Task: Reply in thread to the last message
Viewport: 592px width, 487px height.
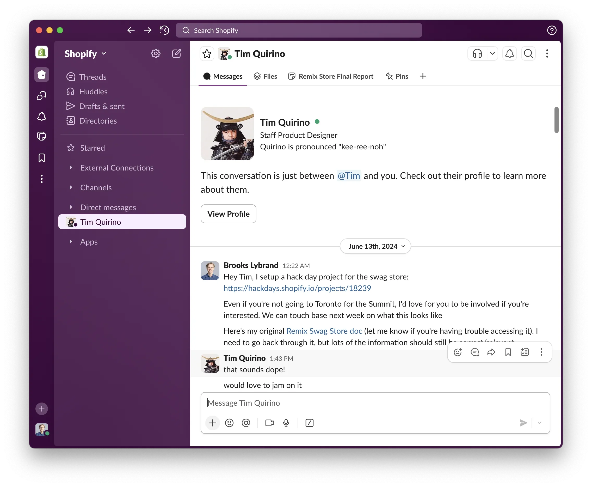Action: [x=474, y=352]
